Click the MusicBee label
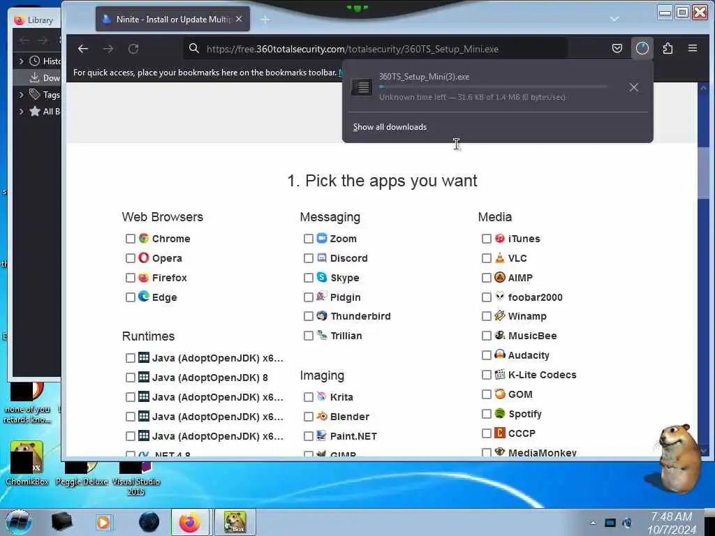This screenshot has width=715, height=536. [x=532, y=336]
